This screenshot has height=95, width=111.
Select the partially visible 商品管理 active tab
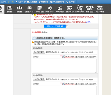(x=2, y=9)
